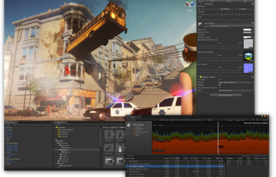Viewport: 276px width, 177px height.
Task: Step to the next profiler frame
Action: click(x=257, y=120)
